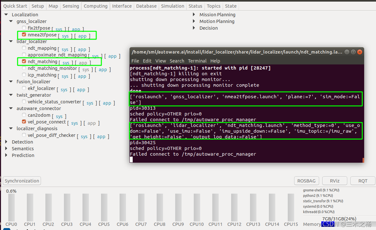Collapse the autoware_connector group
The height and width of the screenshot is (230, 376).
pos(11,108)
